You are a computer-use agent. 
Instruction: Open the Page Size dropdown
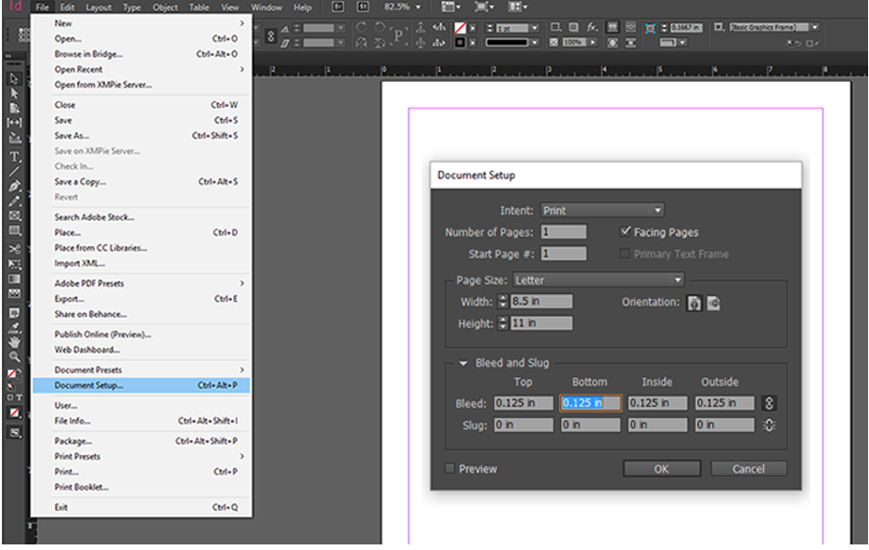[599, 280]
